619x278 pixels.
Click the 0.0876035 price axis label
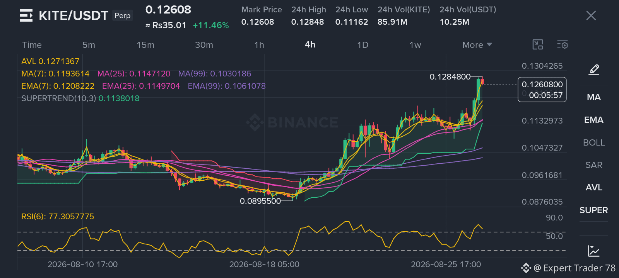pyautogui.click(x=542, y=202)
